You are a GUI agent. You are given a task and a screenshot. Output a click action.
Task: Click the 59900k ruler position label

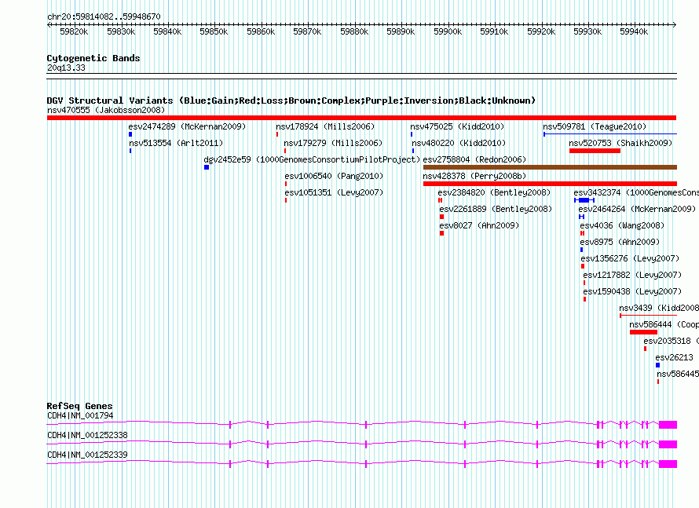448,31
